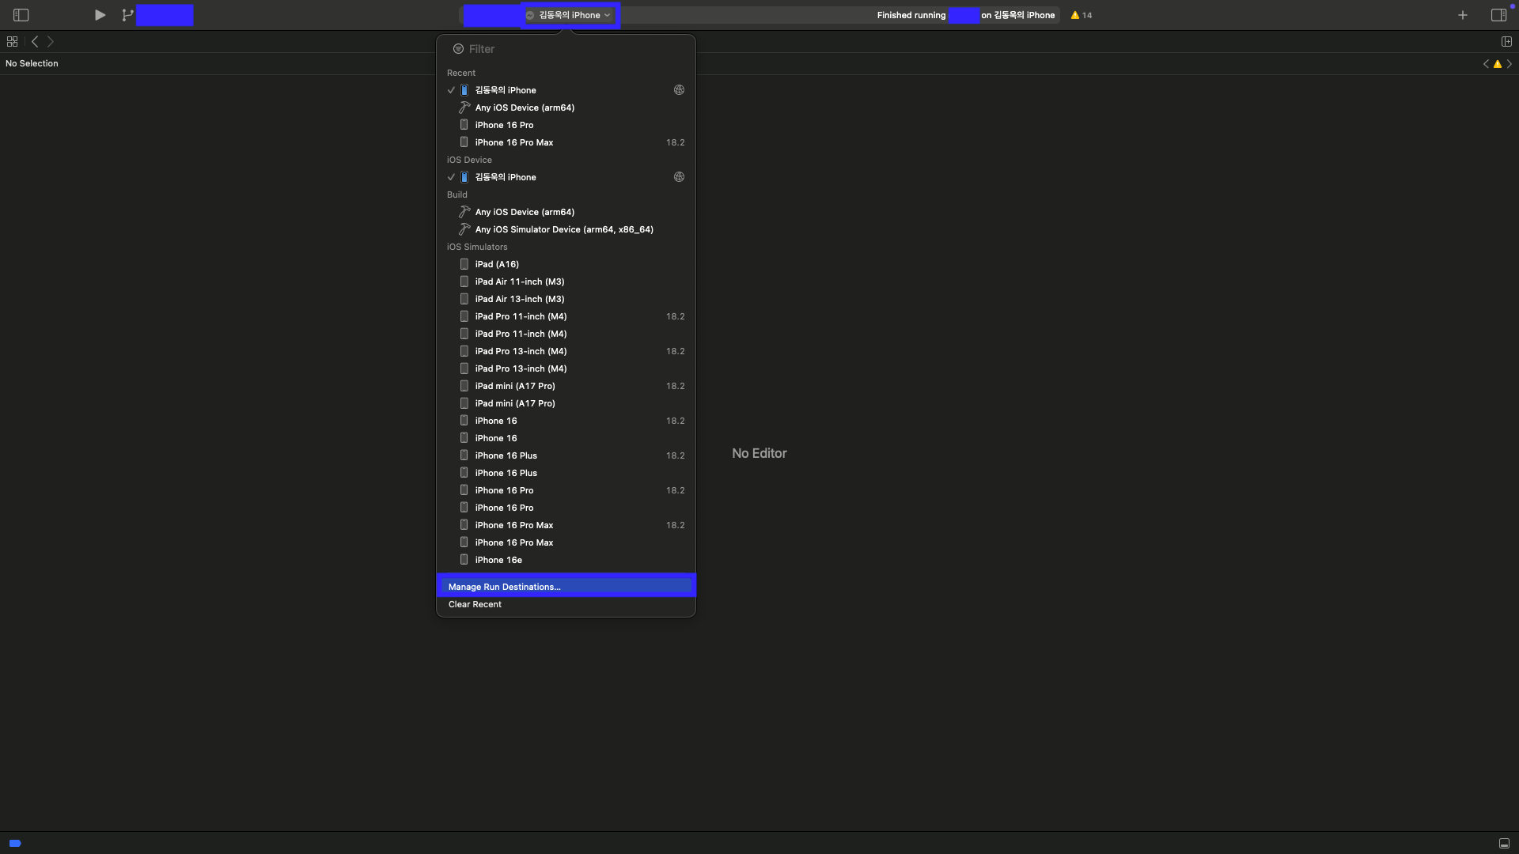
Task: Toggle the left navigator sidebar
Action: coord(21,15)
